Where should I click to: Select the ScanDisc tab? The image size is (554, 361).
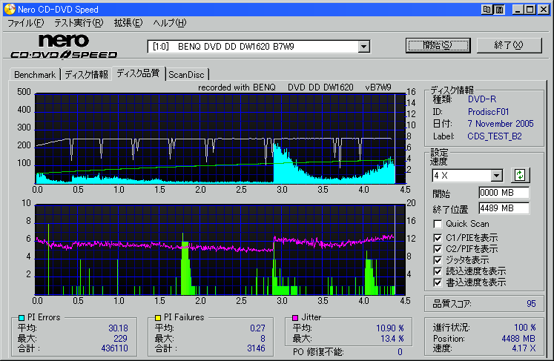point(187,75)
